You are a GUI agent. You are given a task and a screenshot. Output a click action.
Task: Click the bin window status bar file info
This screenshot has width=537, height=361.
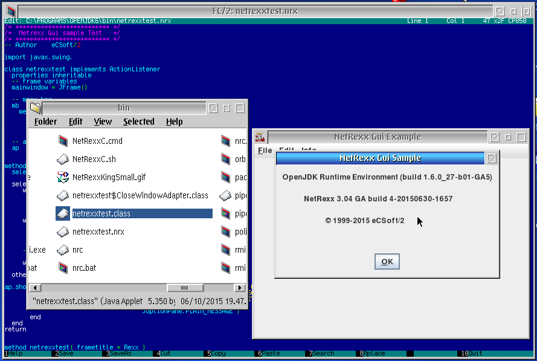(138, 301)
